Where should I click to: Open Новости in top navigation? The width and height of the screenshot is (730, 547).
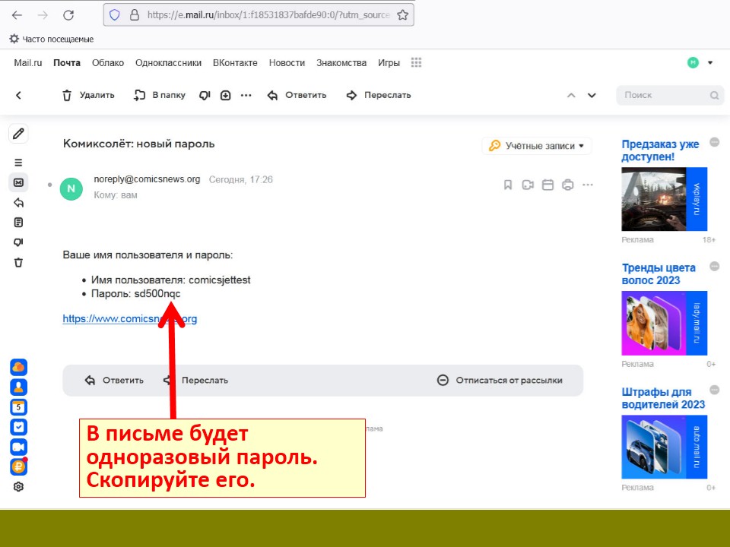coord(287,63)
